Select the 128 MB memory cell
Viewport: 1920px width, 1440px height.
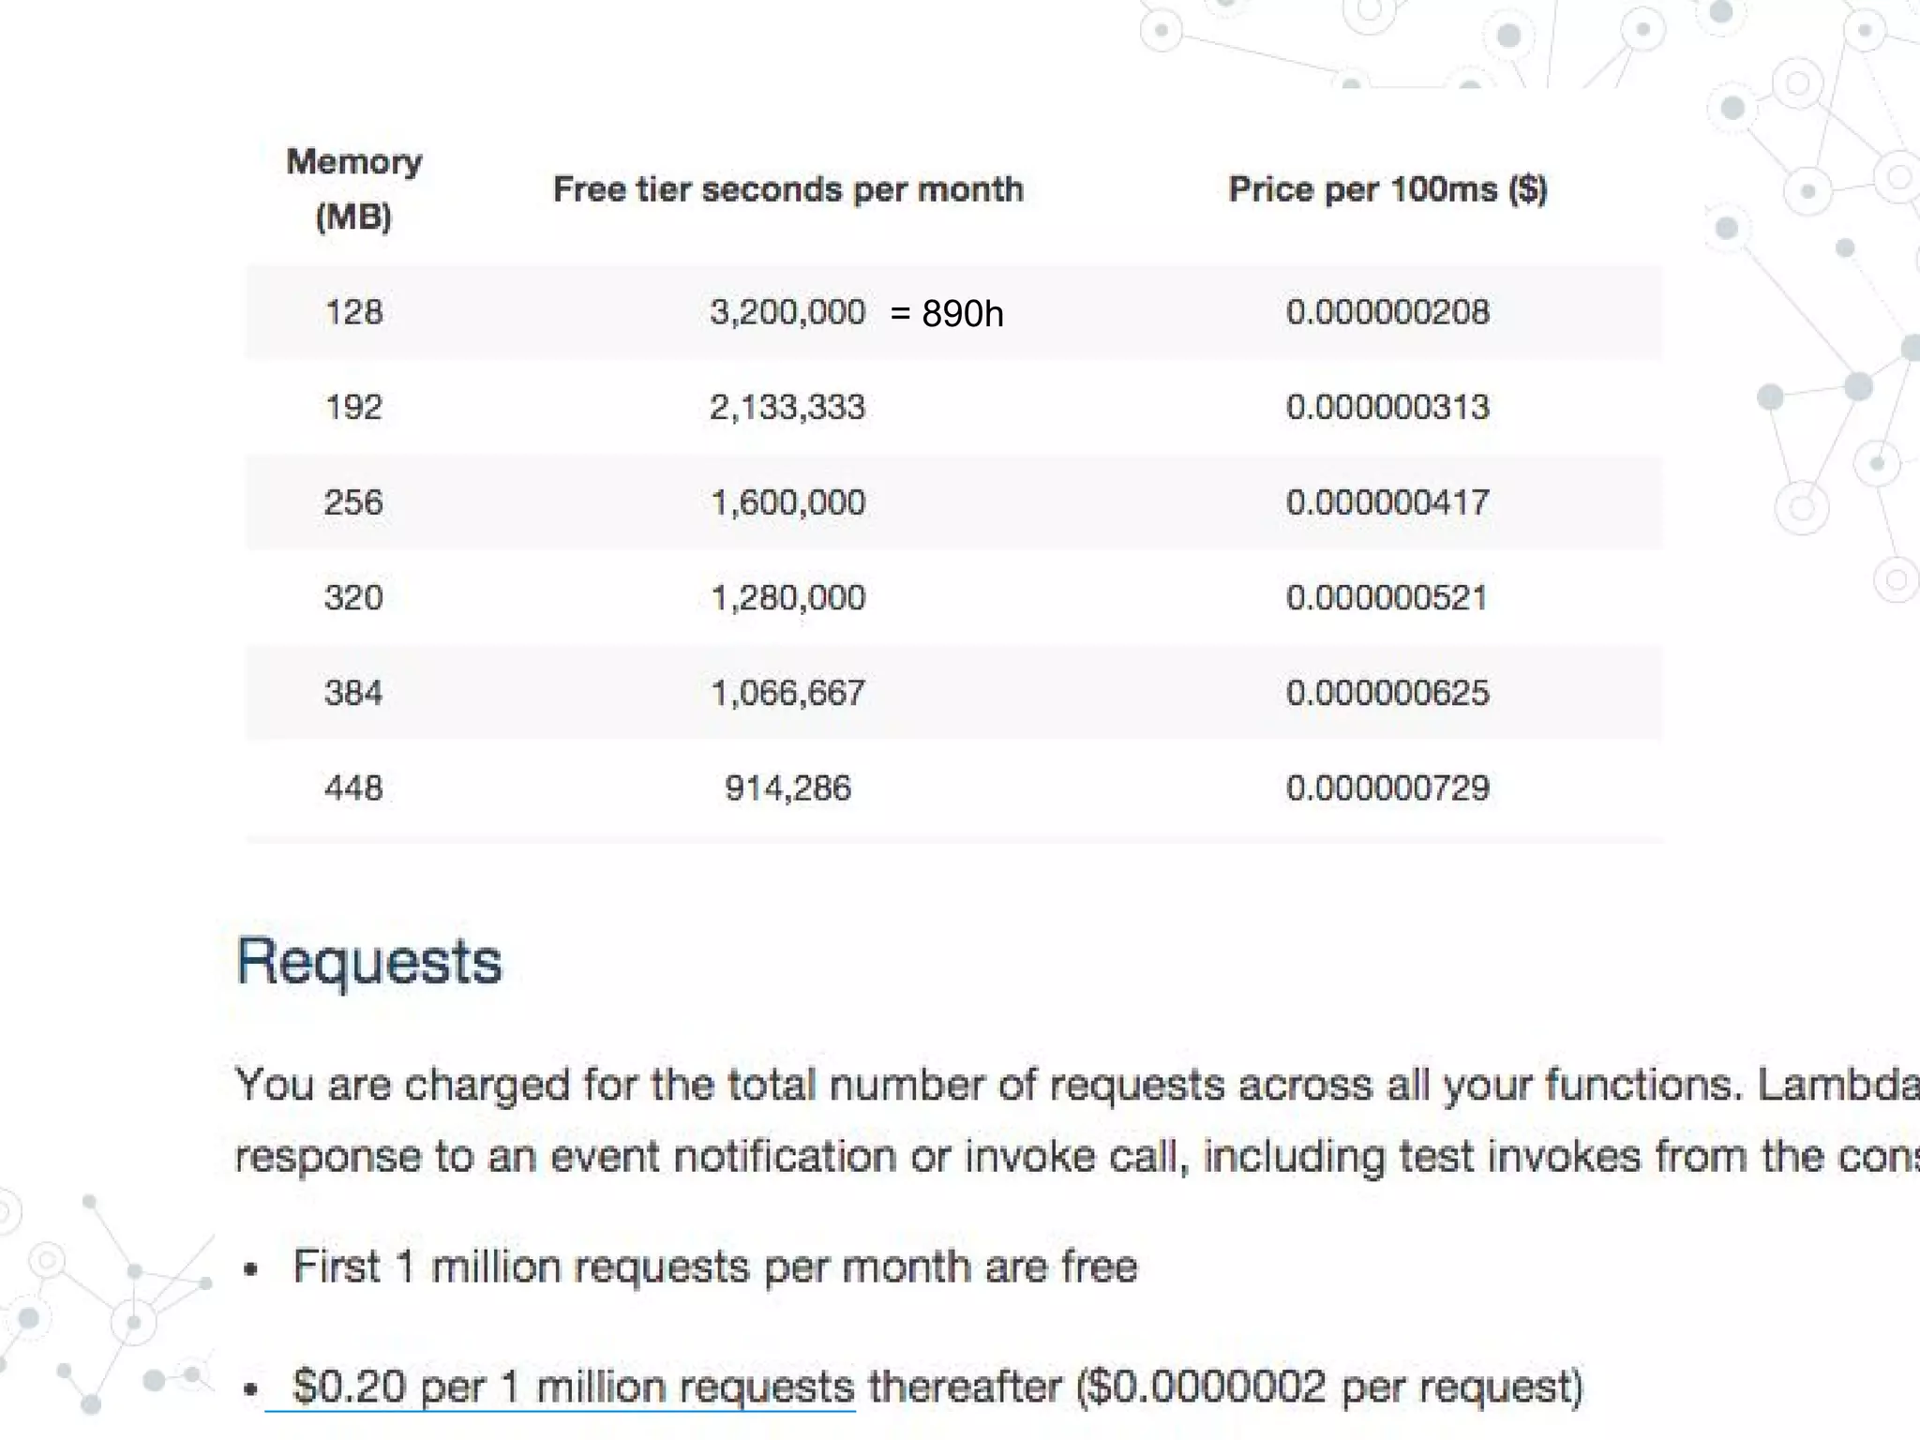point(353,312)
